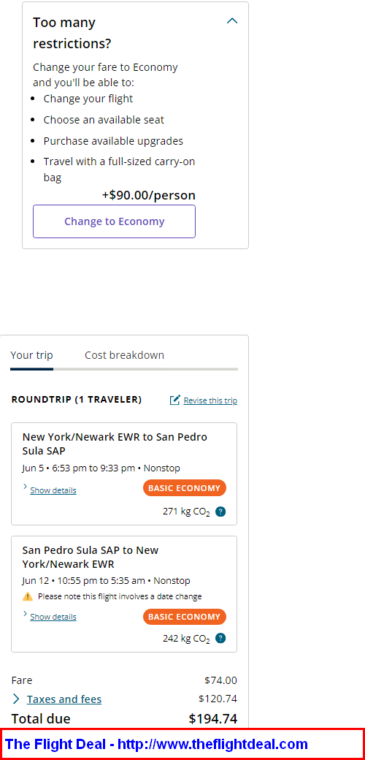Viewport: 365px width, 760px height.
Task: Expand the Taxes and fees chevron
Action: click(x=16, y=699)
